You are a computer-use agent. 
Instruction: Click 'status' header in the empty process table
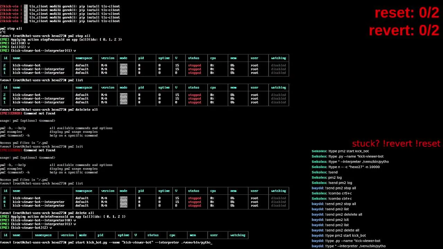click(153, 235)
